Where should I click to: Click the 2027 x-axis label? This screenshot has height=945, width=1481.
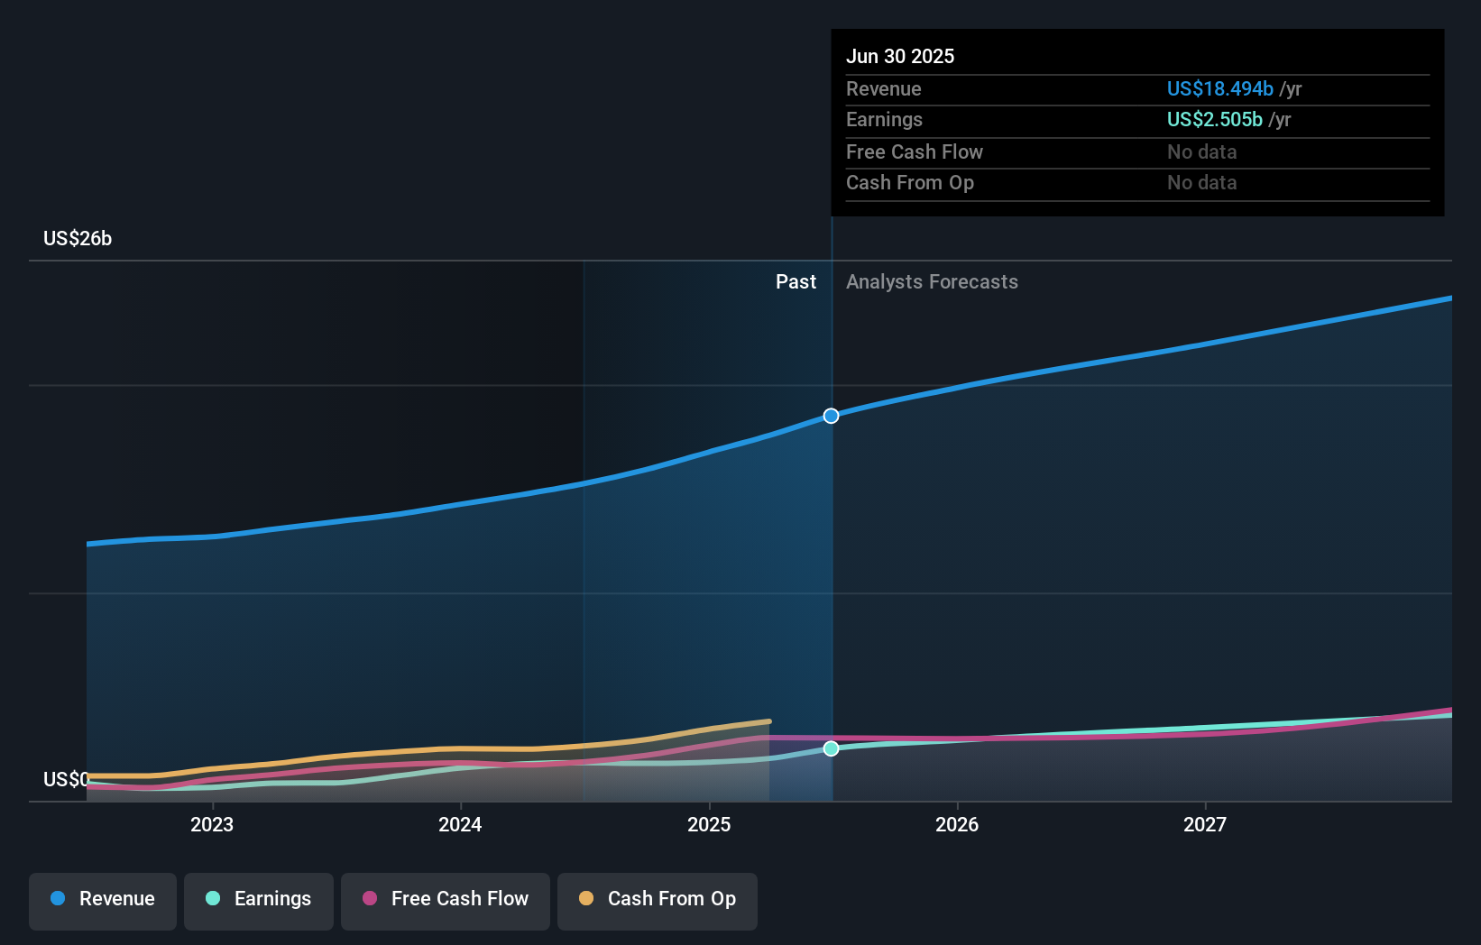point(1205,824)
